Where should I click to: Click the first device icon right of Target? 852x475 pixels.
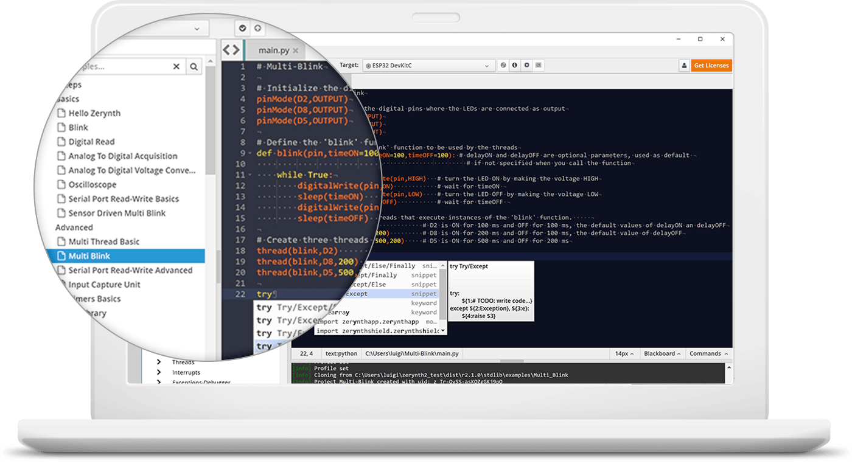click(x=503, y=65)
